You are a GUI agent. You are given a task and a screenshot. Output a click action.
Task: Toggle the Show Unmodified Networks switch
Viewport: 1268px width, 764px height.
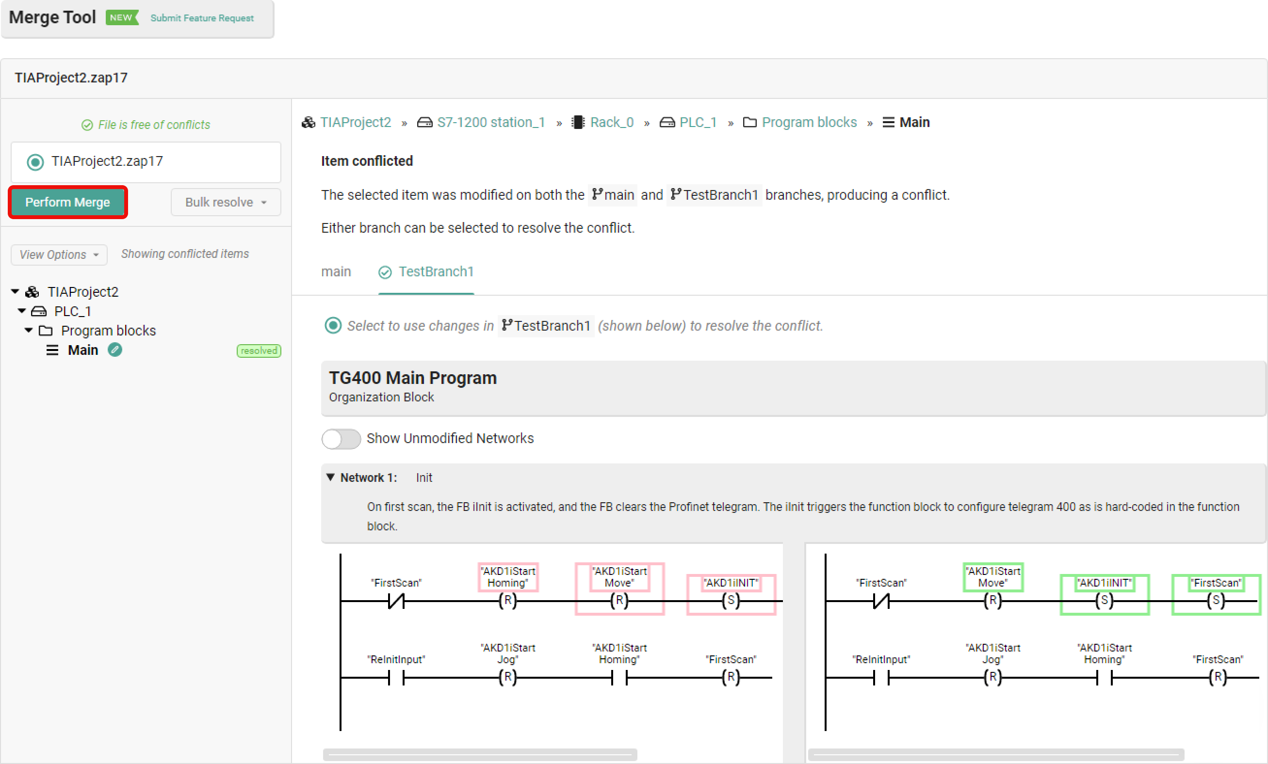pos(341,439)
